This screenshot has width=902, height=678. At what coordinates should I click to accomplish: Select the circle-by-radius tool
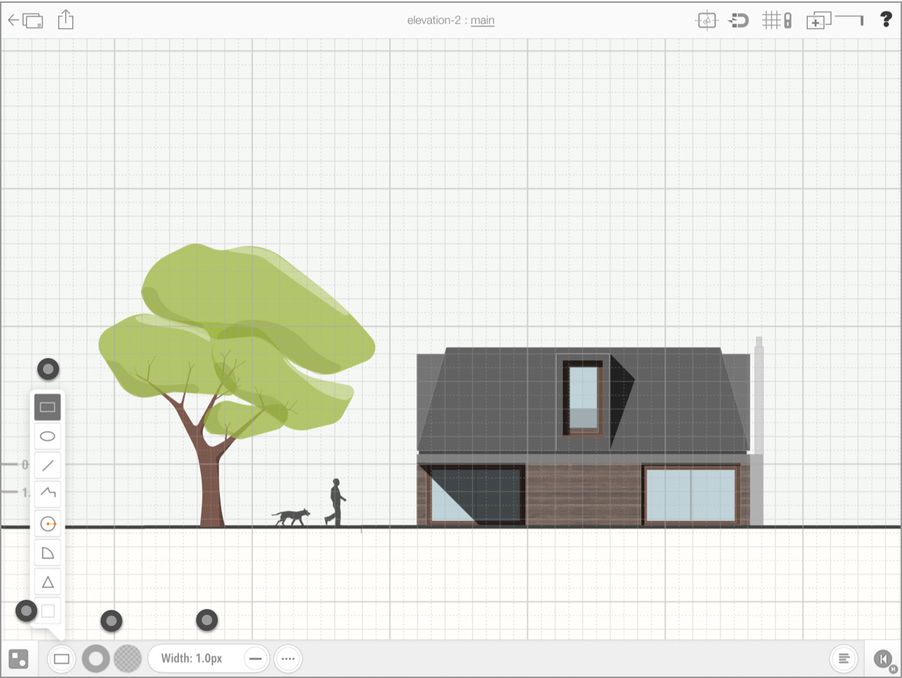pyautogui.click(x=48, y=524)
